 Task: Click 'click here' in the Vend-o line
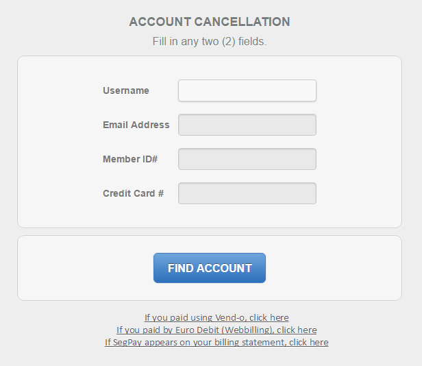pyautogui.click(x=269, y=318)
